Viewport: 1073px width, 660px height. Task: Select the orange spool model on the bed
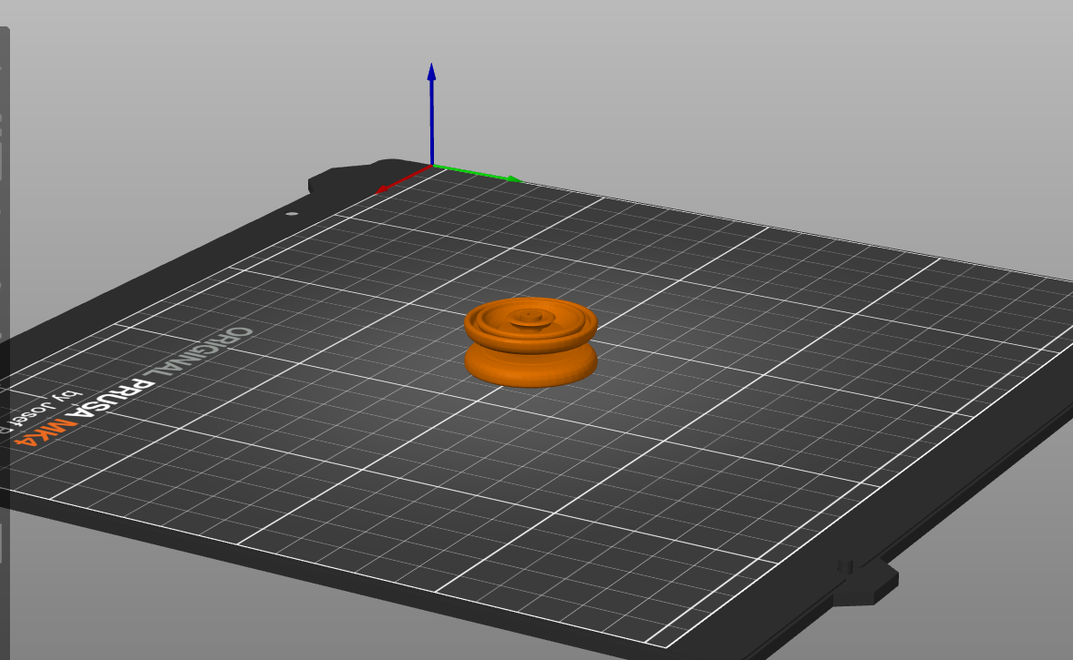531,342
